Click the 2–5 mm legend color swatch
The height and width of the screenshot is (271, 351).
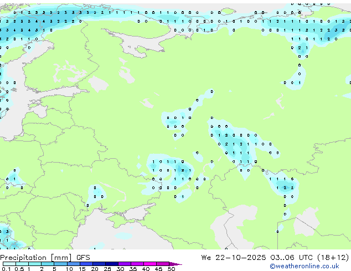(x=48, y=264)
